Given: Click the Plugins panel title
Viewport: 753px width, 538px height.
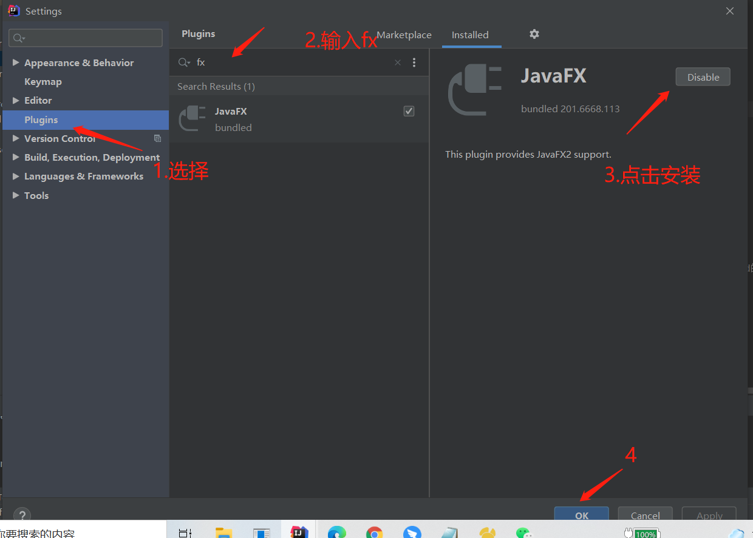Looking at the screenshot, I should (199, 34).
